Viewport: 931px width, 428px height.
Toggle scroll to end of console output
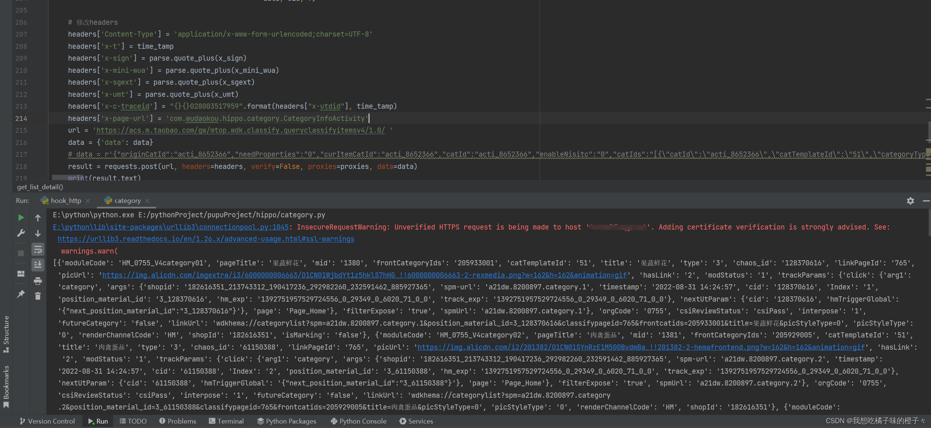38,265
